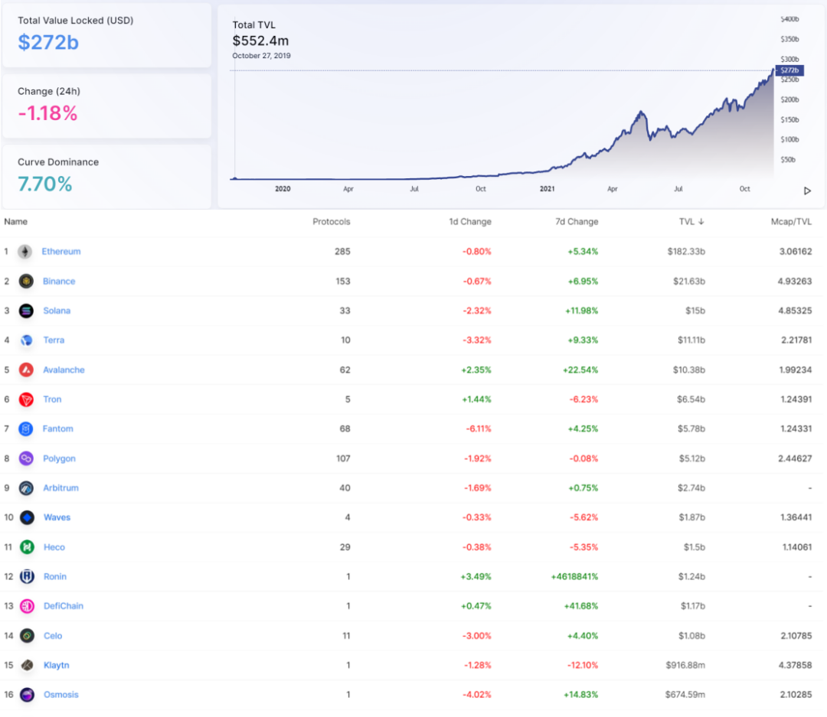Click Klaytn's $916.88m TVL cell
The image size is (827, 717).
pos(685,665)
